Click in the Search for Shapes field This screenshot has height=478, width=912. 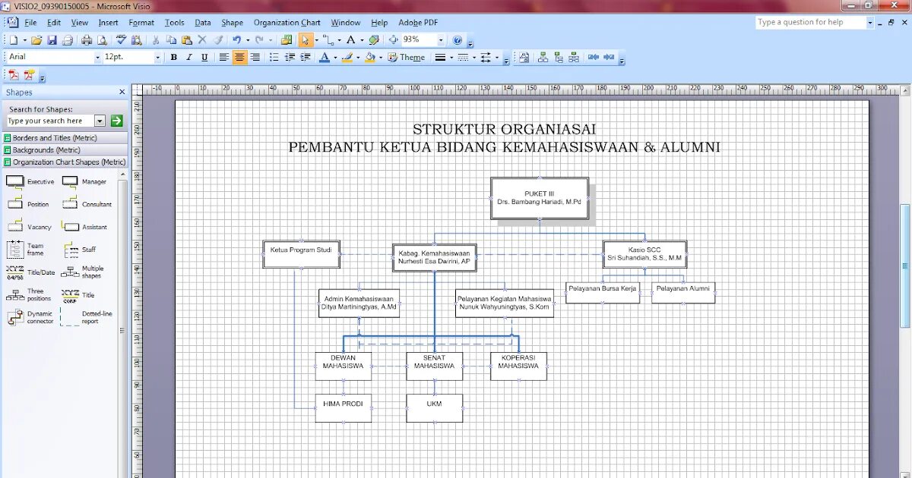click(50, 121)
